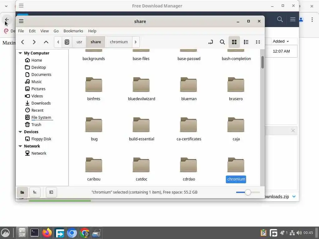319x239 pixels.
Task: Select the share path segment
Action: point(96,42)
